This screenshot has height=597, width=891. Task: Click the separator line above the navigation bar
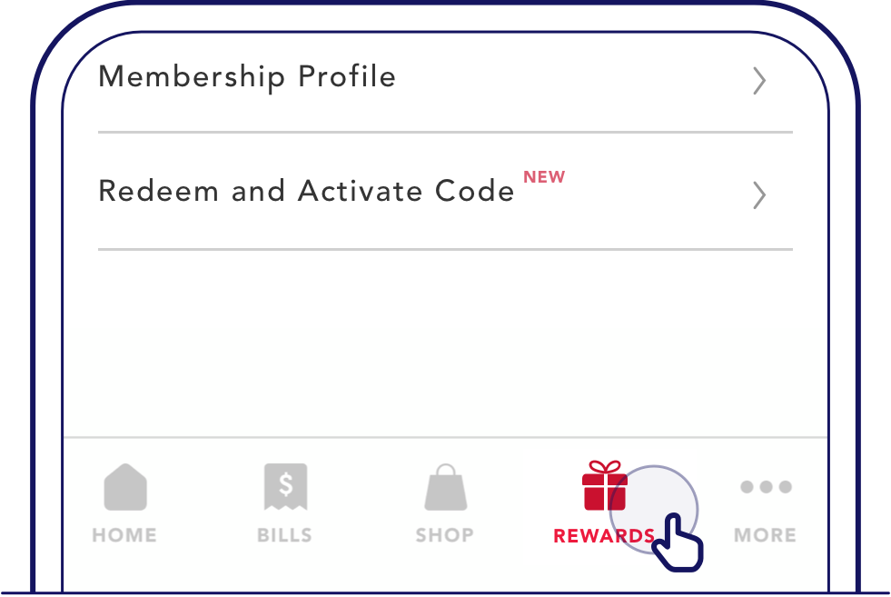point(445,437)
